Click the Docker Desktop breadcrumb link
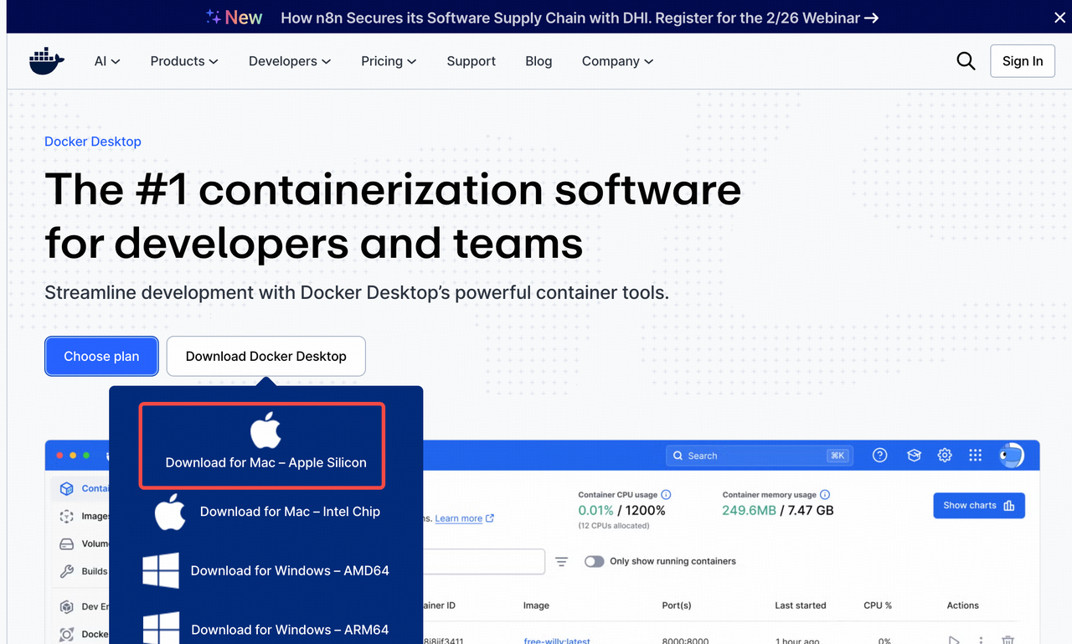 [93, 142]
